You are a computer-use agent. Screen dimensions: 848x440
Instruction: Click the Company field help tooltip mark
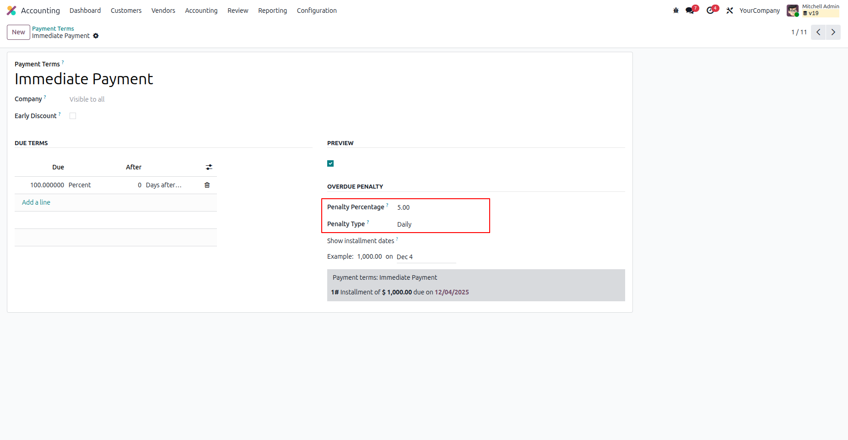click(x=45, y=97)
